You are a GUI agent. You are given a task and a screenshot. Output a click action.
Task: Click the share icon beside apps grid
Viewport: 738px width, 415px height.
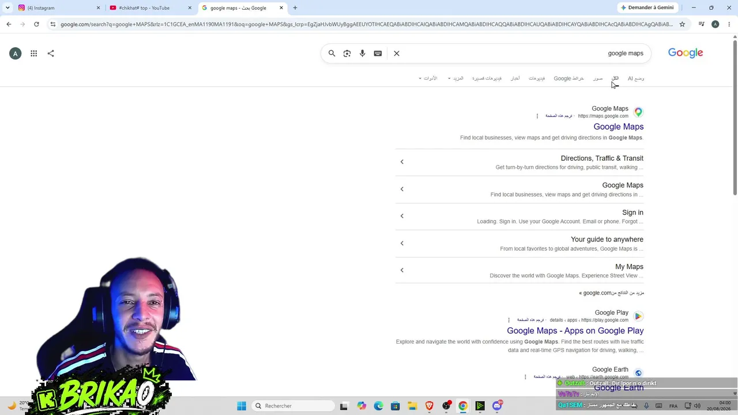click(51, 54)
